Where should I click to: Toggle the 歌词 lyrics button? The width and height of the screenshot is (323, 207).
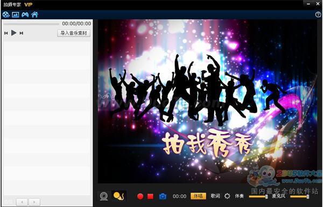point(215,196)
